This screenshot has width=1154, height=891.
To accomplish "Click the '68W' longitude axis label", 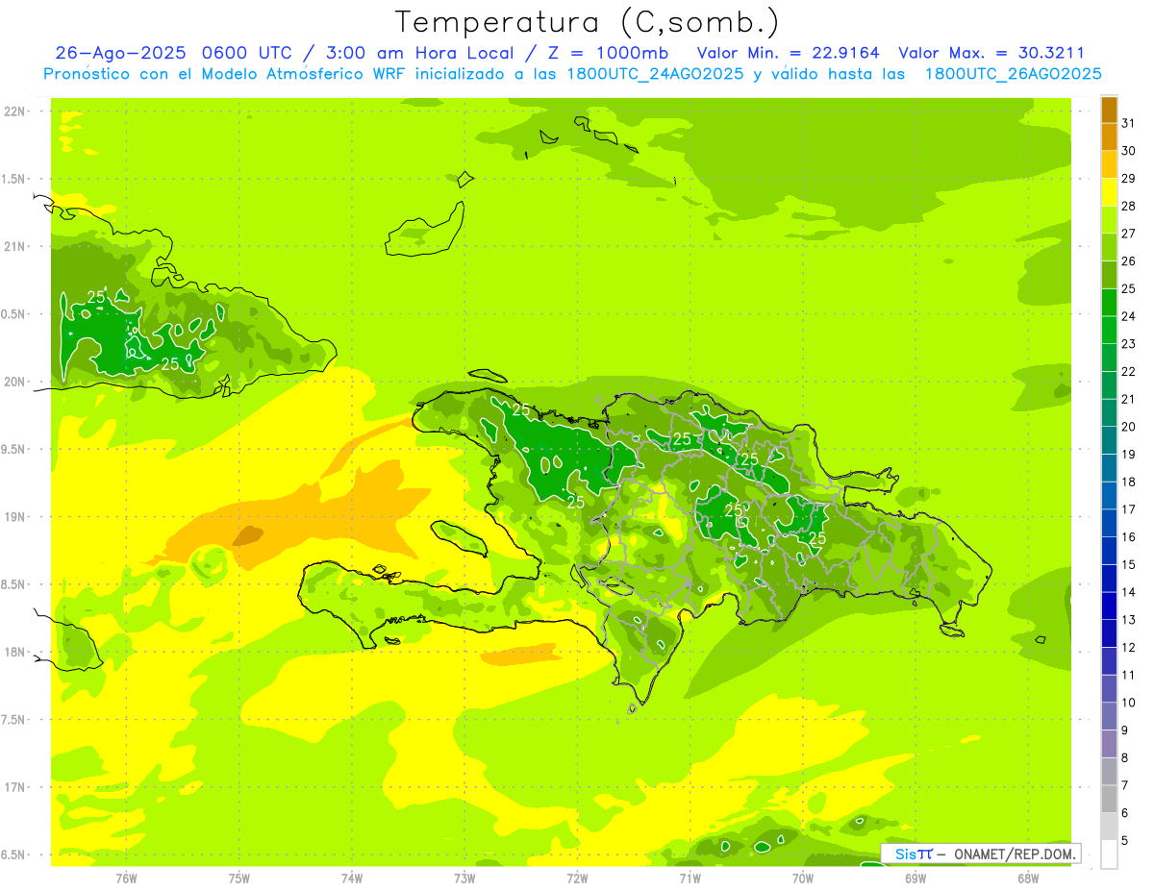I will [x=1028, y=879].
